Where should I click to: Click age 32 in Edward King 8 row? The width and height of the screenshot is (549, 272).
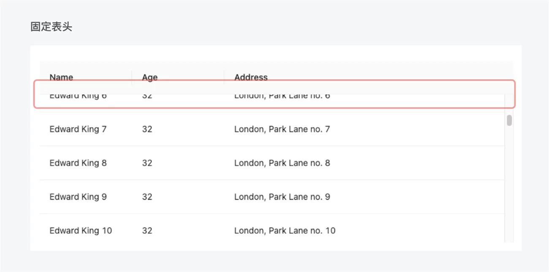click(147, 163)
